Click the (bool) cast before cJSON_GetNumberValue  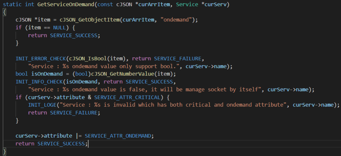coord(82,74)
